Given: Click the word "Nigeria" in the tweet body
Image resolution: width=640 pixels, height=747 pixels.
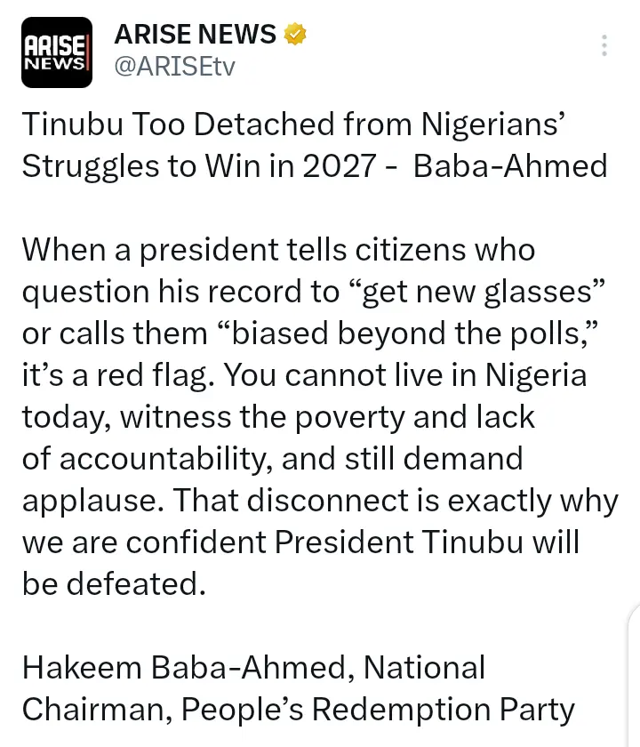Looking at the screenshot, I should click(535, 374).
